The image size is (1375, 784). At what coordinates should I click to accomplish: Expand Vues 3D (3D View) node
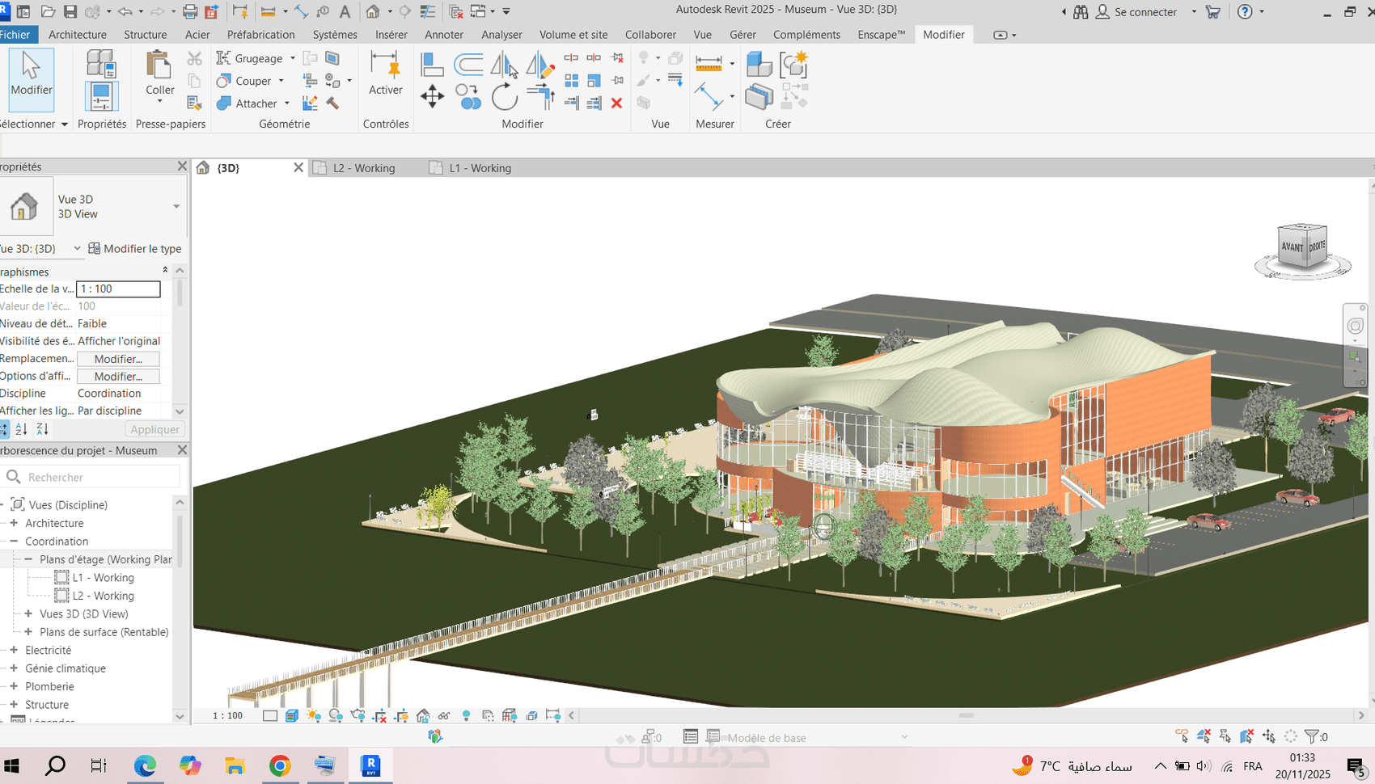pyautogui.click(x=28, y=613)
